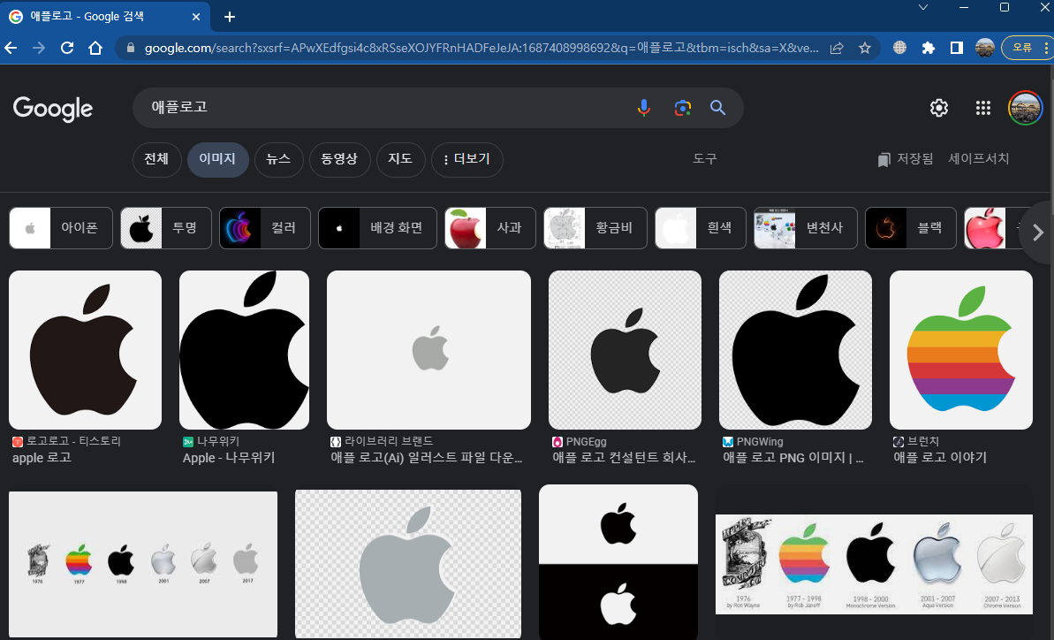Image resolution: width=1054 pixels, height=640 pixels.
Task: Open the 저장됨 saved collection
Action: tap(906, 158)
